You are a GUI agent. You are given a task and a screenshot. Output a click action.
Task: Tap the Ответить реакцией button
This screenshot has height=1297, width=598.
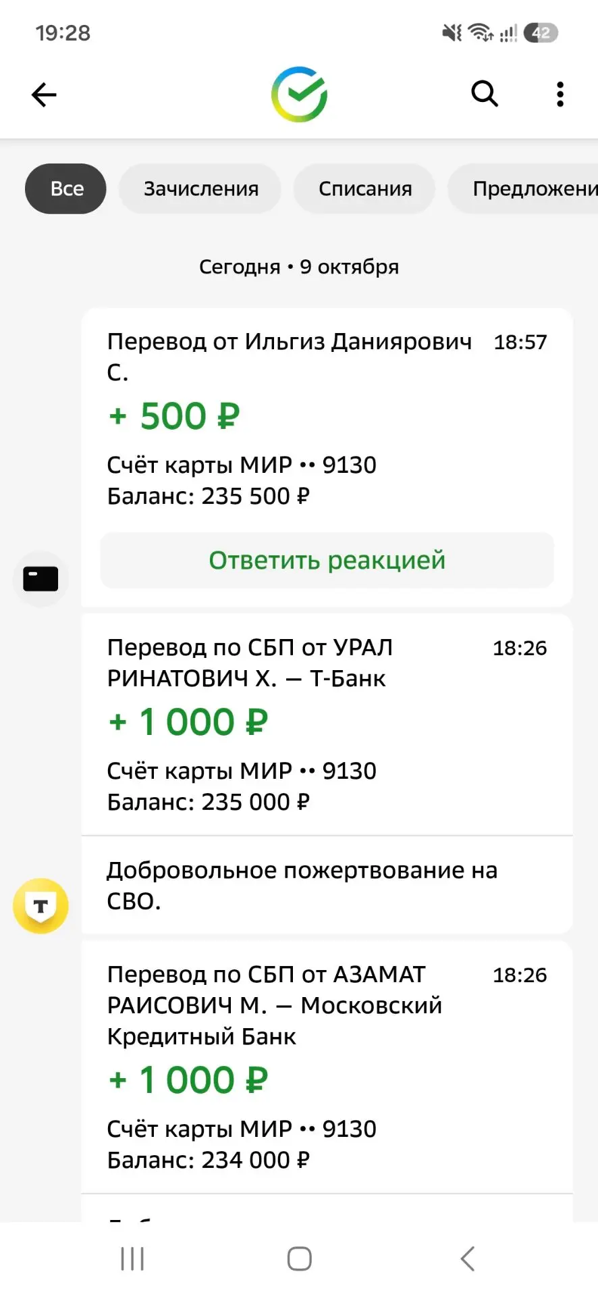click(x=327, y=560)
